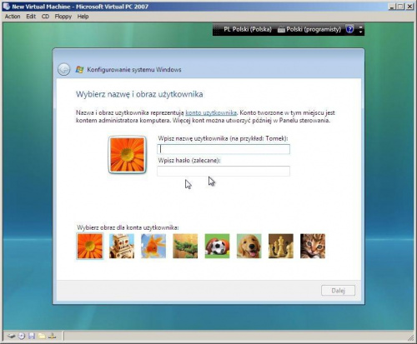
Task: Choose the toy robot account picture
Action: tap(122, 246)
